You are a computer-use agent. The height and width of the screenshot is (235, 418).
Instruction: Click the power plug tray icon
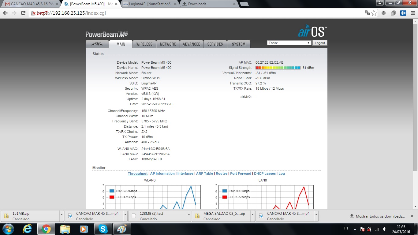(370, 229)
